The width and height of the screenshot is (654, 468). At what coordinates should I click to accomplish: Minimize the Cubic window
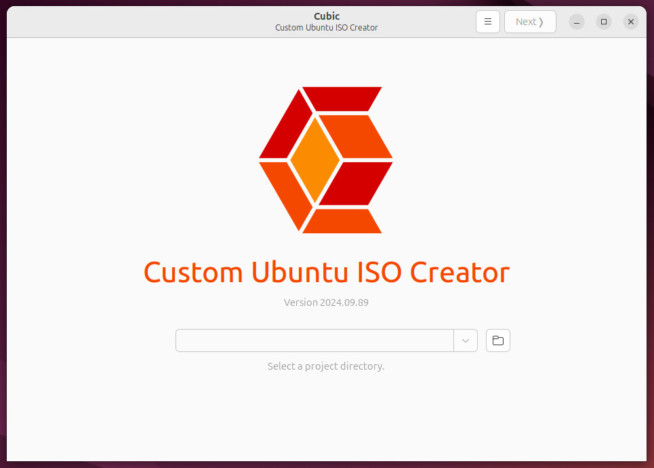click(577, 22)
